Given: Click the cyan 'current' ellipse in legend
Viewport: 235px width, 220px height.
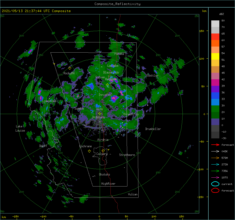Looking at the screenshot, I should click(215, 184).
